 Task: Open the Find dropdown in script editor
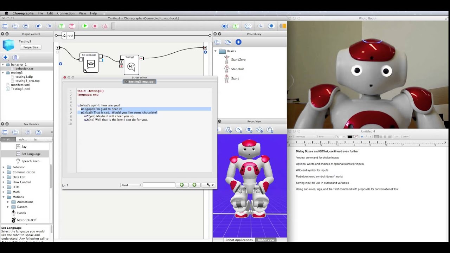(x=131, y=185)
